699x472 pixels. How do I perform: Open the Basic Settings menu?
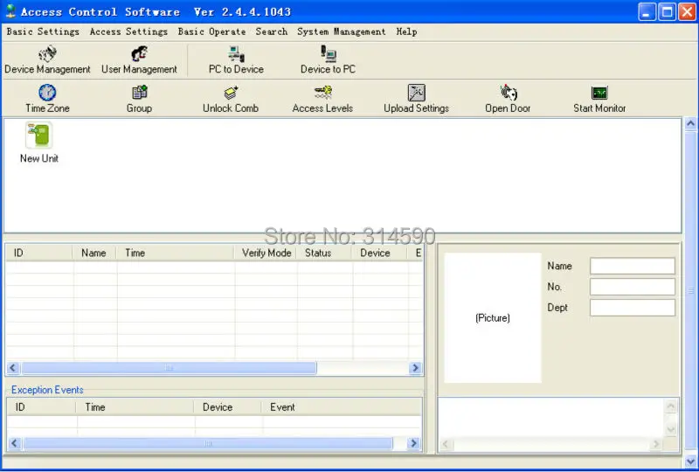pos(43,31)
